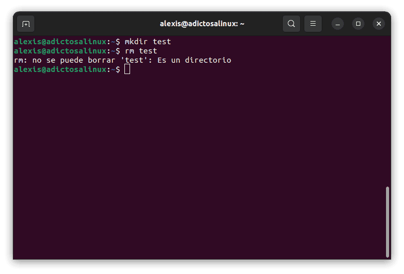The height and width of the screenshot is (274, 404).
Task: Click the word test after mkdir
Action: pyautogui.click(x=162, y=42)
